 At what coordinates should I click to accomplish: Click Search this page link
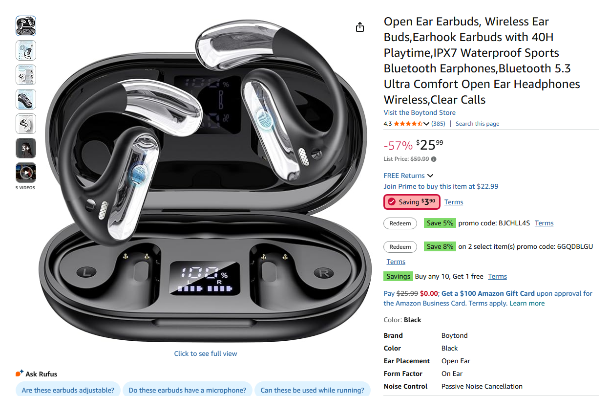[x=477, y=124]
